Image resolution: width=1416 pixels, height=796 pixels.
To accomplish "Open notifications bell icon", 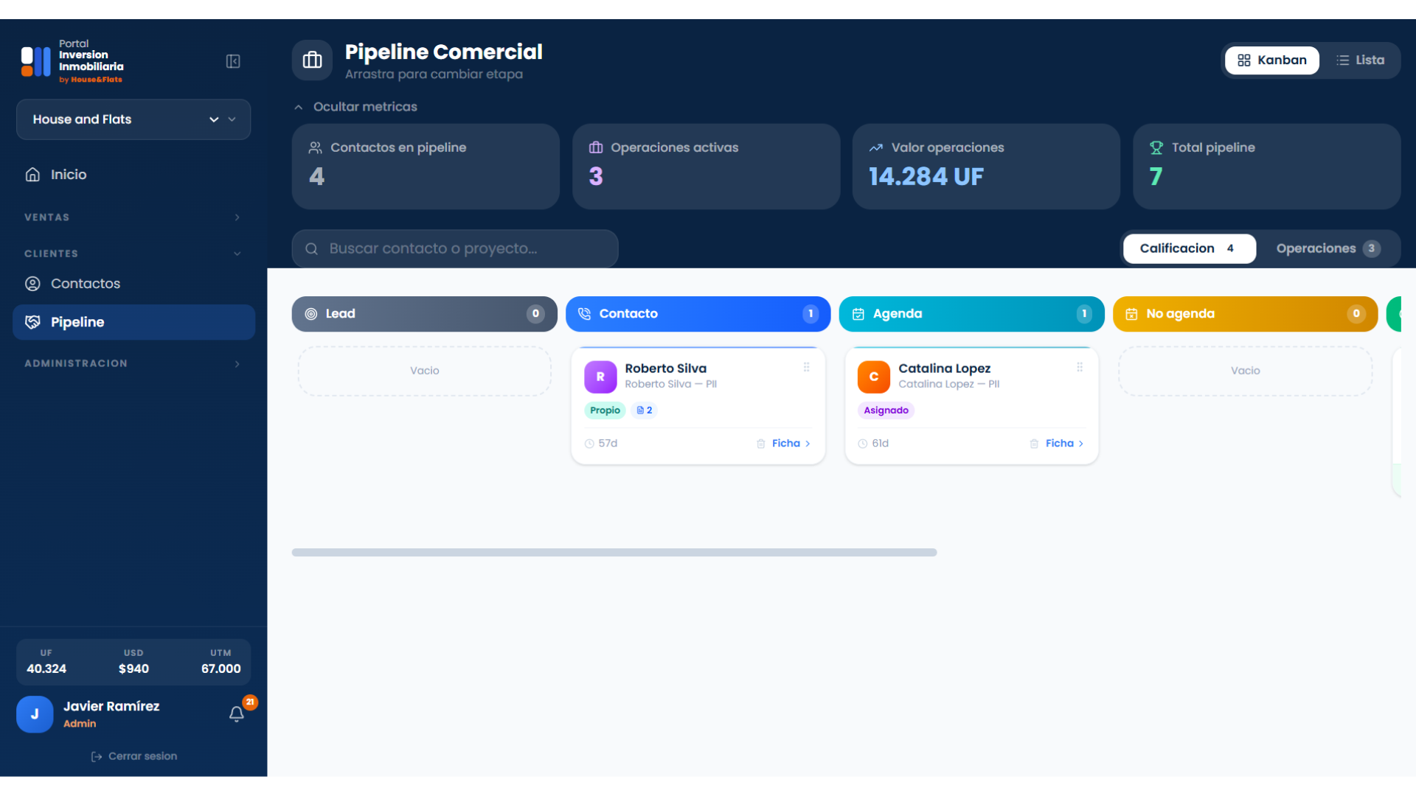I will [x=236, y=714].
